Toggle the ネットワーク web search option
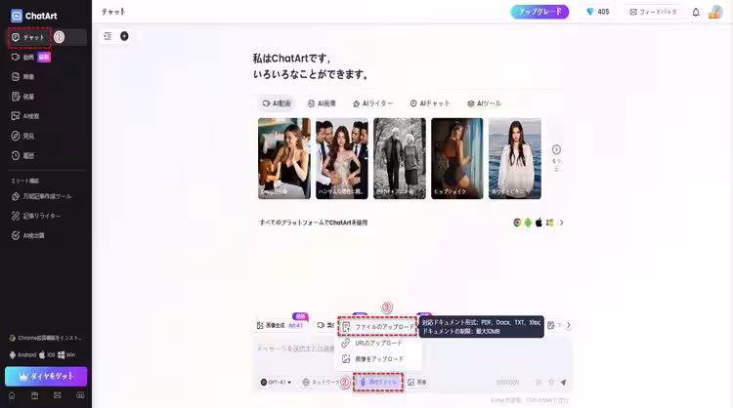733x408 pixels. [321, 383]
